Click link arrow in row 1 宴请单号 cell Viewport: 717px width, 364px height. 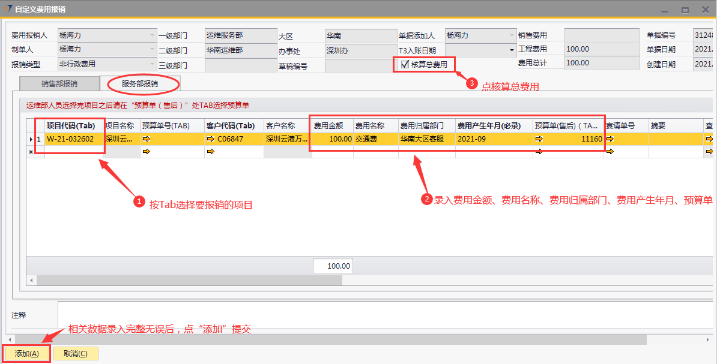[x=610, y=139]
